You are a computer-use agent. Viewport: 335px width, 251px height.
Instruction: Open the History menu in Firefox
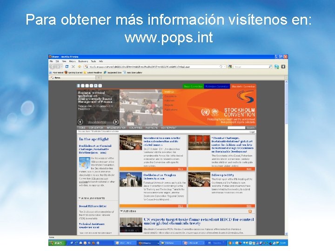pos(72,61)
